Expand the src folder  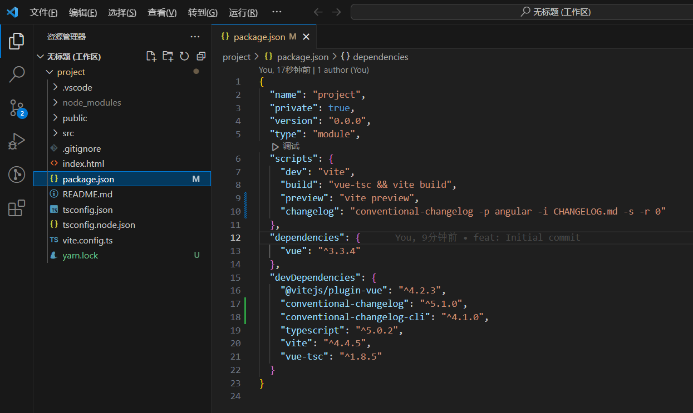click(55, 133)
